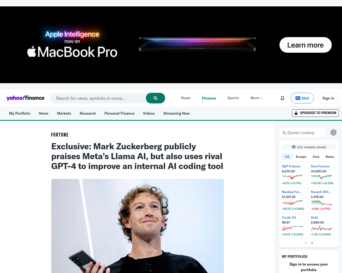The width and height of the screenshot is (342, 273).
Task: Click Learn more on MacBook Pro ad
Action: (306, 45)
